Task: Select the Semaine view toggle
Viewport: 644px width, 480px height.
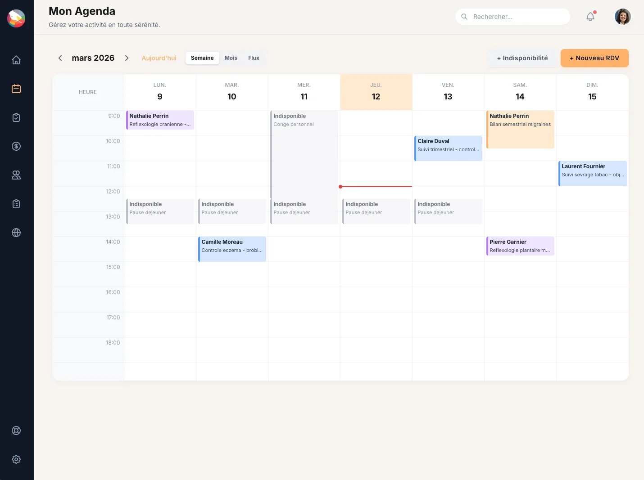Action: pos(202,58)
